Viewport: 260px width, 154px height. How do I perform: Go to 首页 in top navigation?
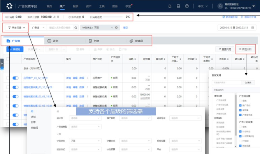coord(49,6)
